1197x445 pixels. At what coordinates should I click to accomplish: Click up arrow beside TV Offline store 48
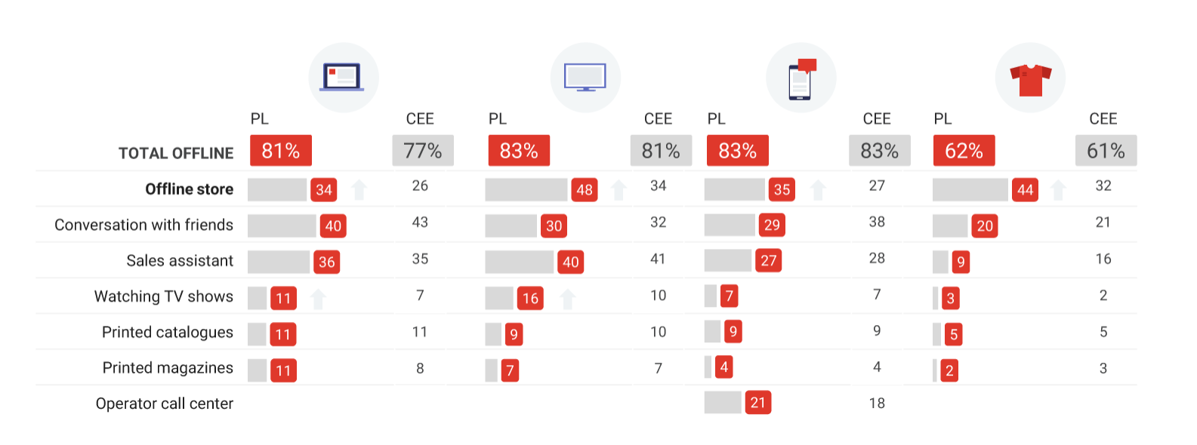coord(619,190)
